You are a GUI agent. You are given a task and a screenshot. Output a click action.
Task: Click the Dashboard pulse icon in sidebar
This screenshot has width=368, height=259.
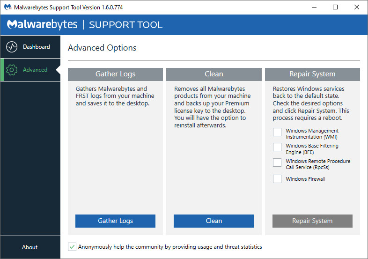tap(12, 47)
